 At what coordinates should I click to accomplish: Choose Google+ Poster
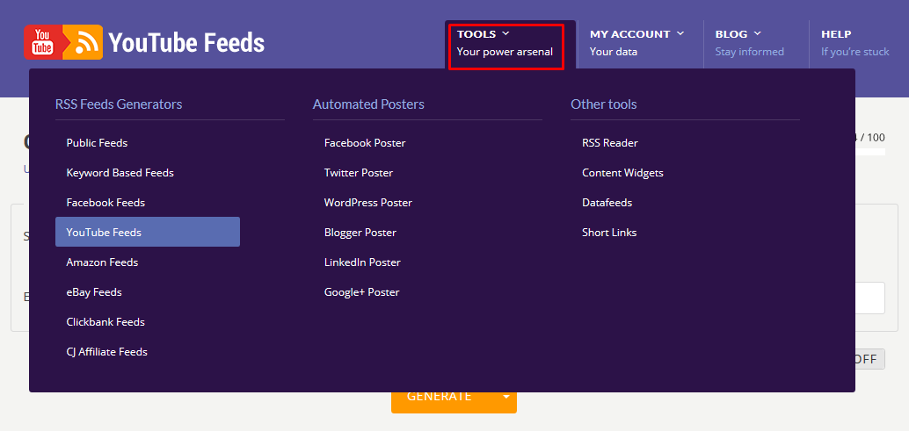(x=361, y=292)
